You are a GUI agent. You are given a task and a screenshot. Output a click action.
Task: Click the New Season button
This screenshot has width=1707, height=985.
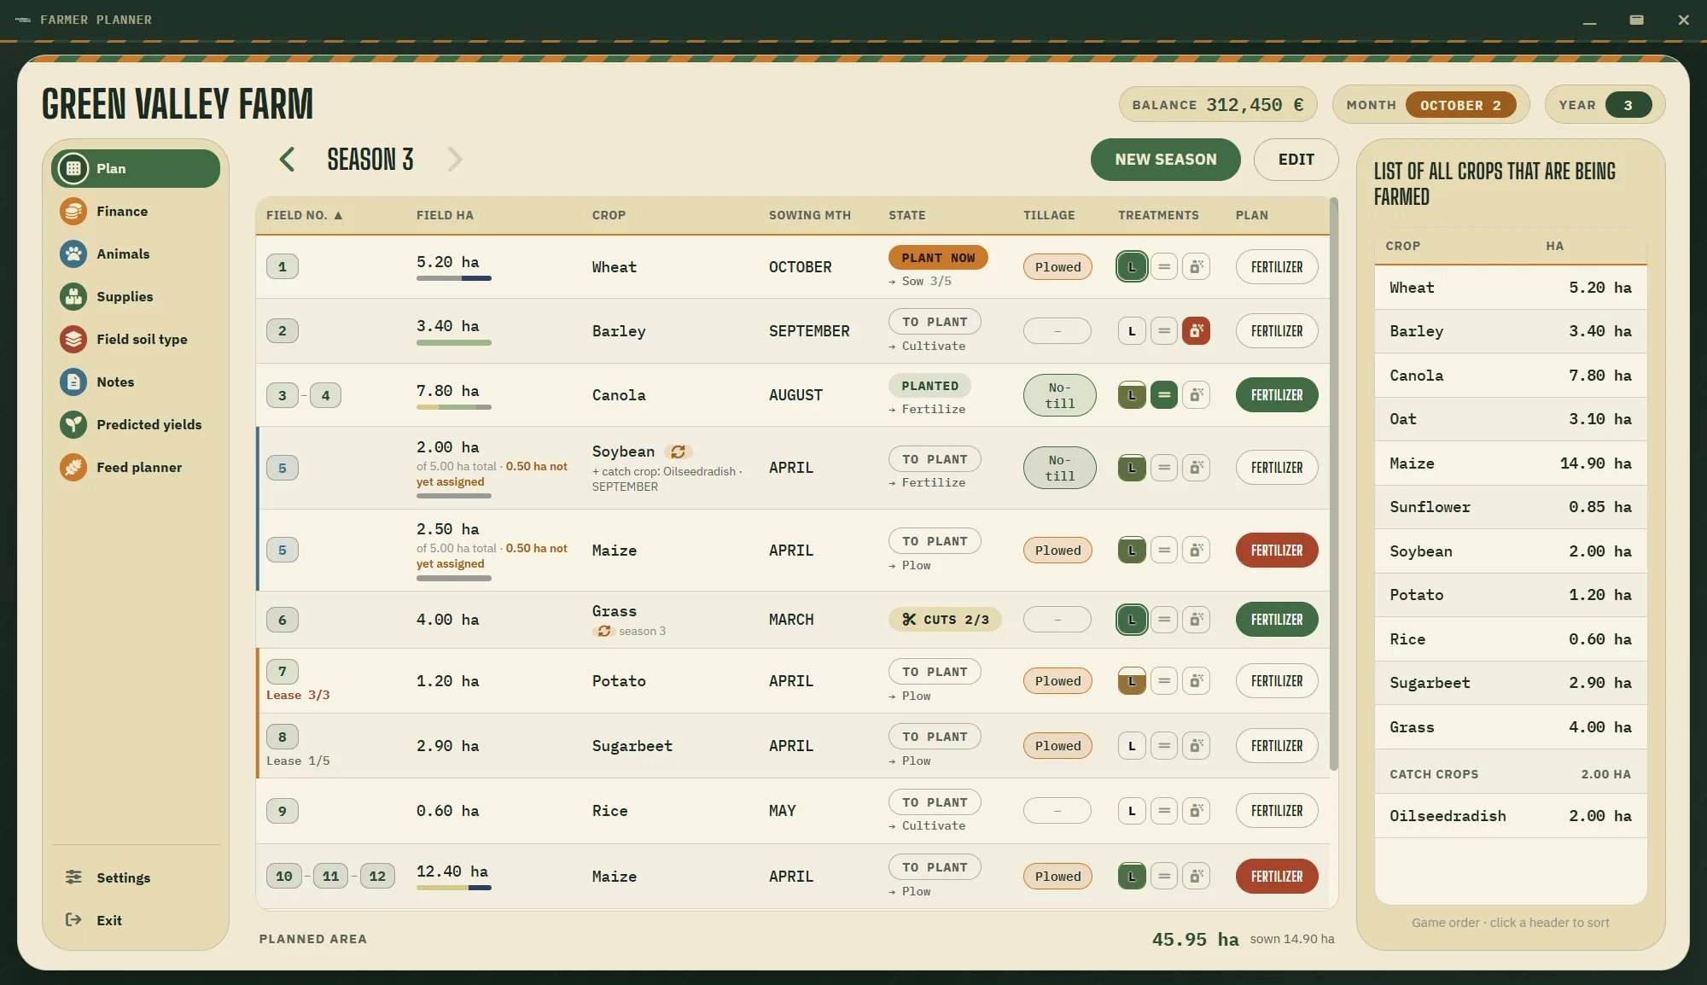click(x=1165, y=160)
